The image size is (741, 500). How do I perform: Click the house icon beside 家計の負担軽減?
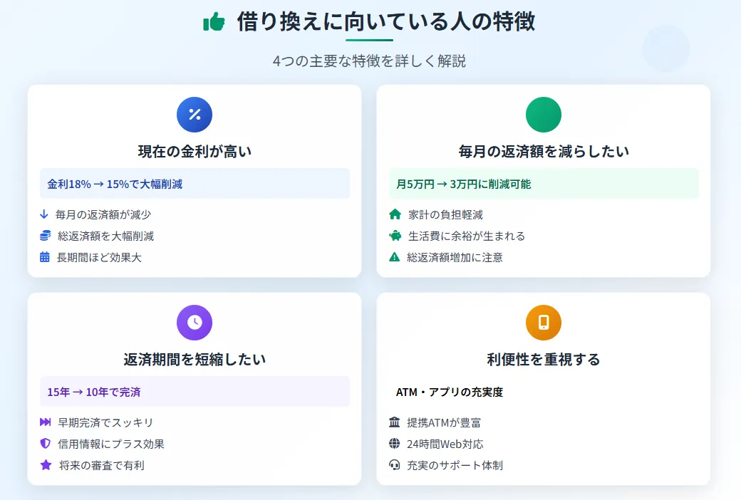click(395, 214)
